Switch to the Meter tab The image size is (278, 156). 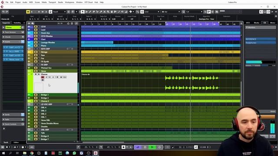[x=273, y=23]
